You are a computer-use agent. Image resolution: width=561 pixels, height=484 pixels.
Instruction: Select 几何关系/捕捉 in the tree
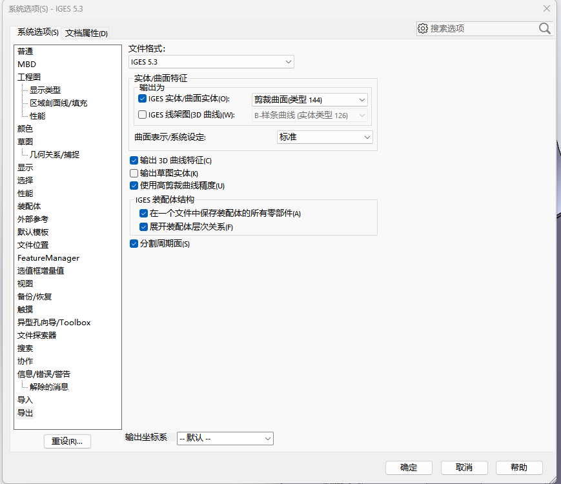pos(54,154)
